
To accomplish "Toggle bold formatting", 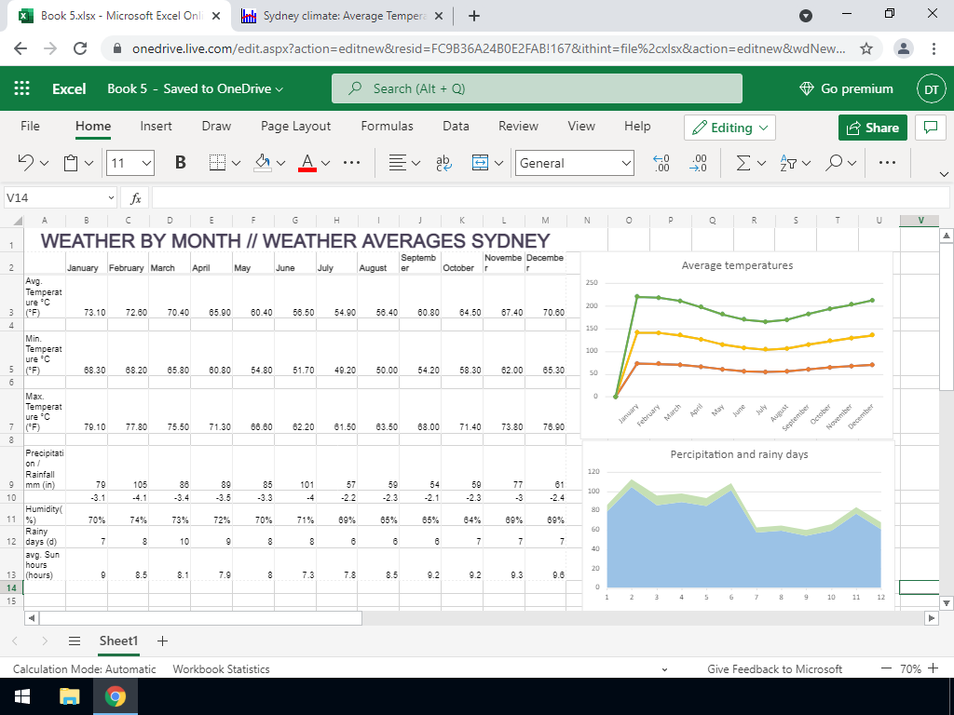I will (x=180, y=163).
